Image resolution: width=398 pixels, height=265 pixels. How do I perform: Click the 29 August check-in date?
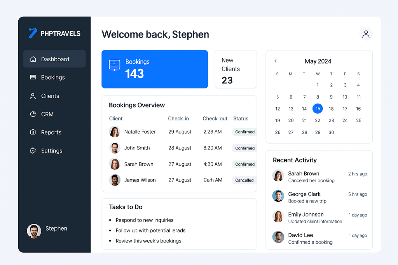pyautogui.click(x=180, y=132)
